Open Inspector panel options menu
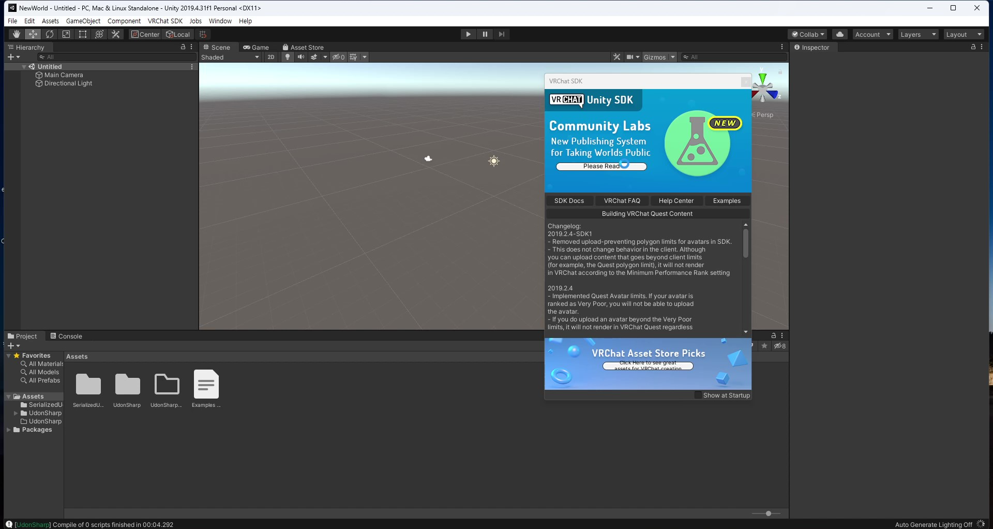The width and height of the screenshot is (993, 529). (x=982, y=47)
